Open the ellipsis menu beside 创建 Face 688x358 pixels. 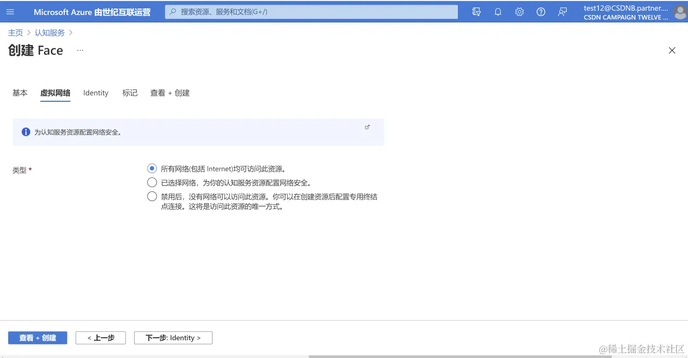click(80, 50)
